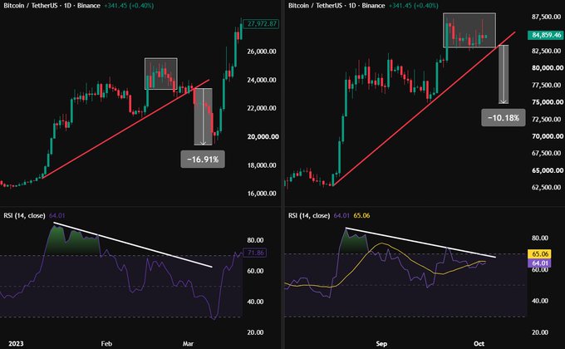Select the white RSI divergence line, right panel
The width and height of the screenshot is (565, 349).
[420, 243]
